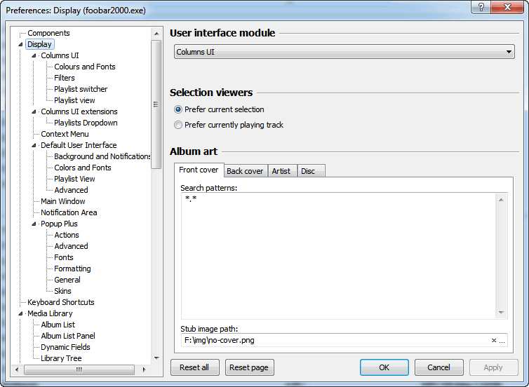Select Playlists Dropdown tree item
Viewport: 529px width, 387px height.
pos(86,123)
